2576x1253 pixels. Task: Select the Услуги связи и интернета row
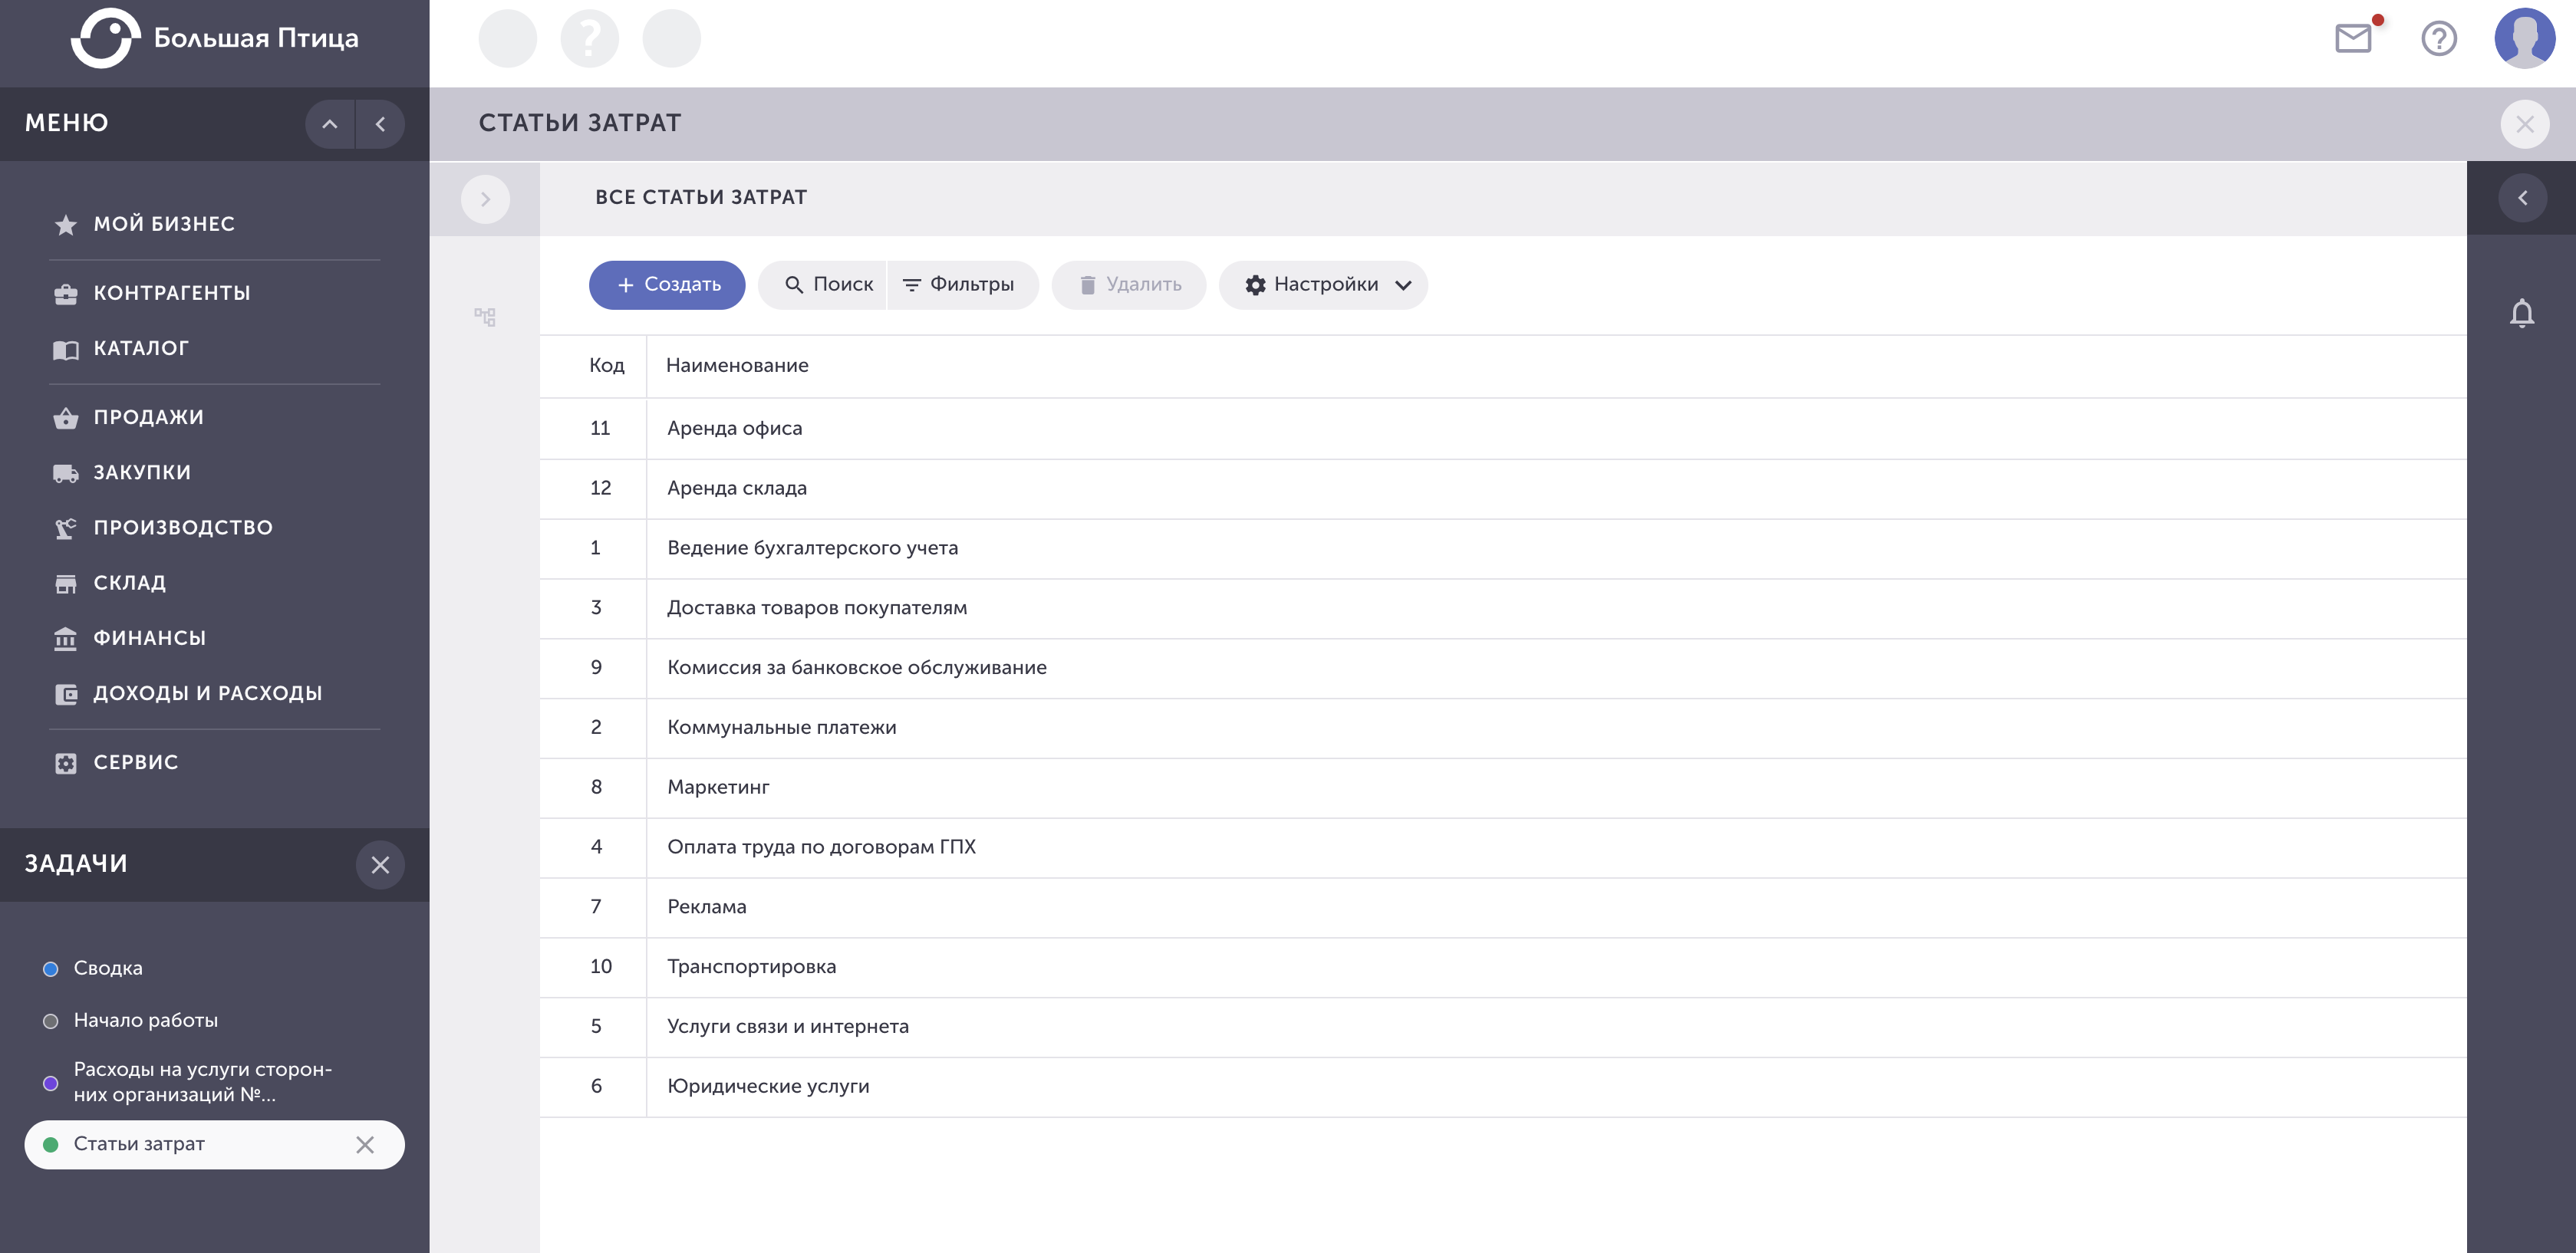point(1503,1028)
